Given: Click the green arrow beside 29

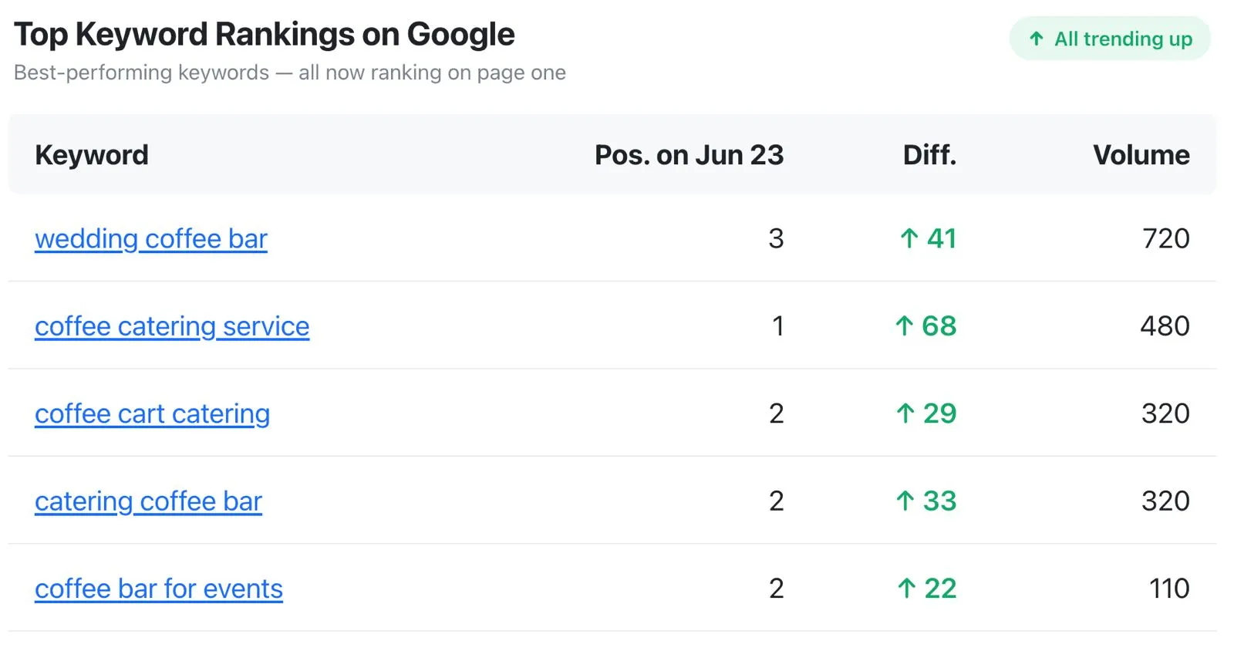Looking at the screenshot, I should (x=905, y=413).
